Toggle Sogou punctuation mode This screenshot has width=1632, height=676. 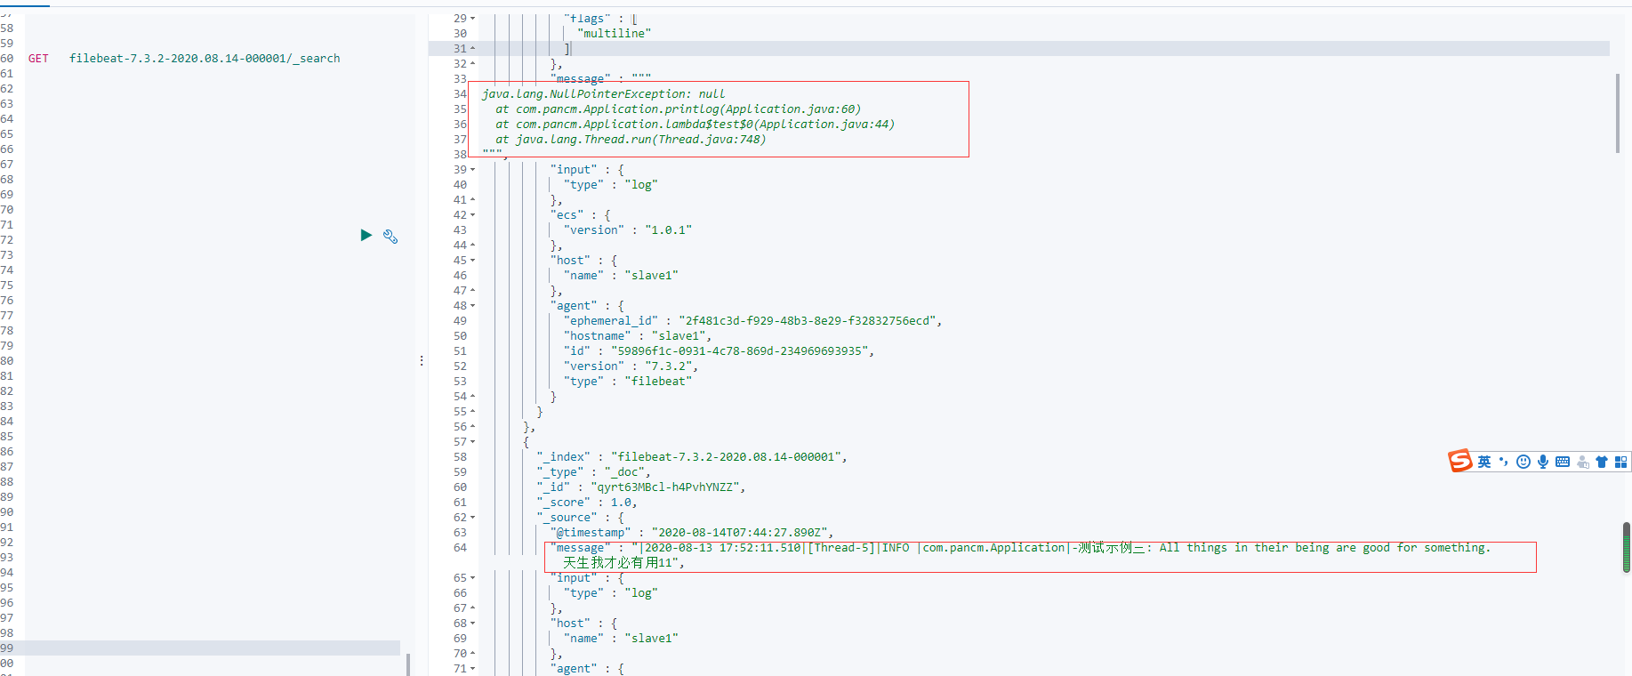(x=1504, y=462)
